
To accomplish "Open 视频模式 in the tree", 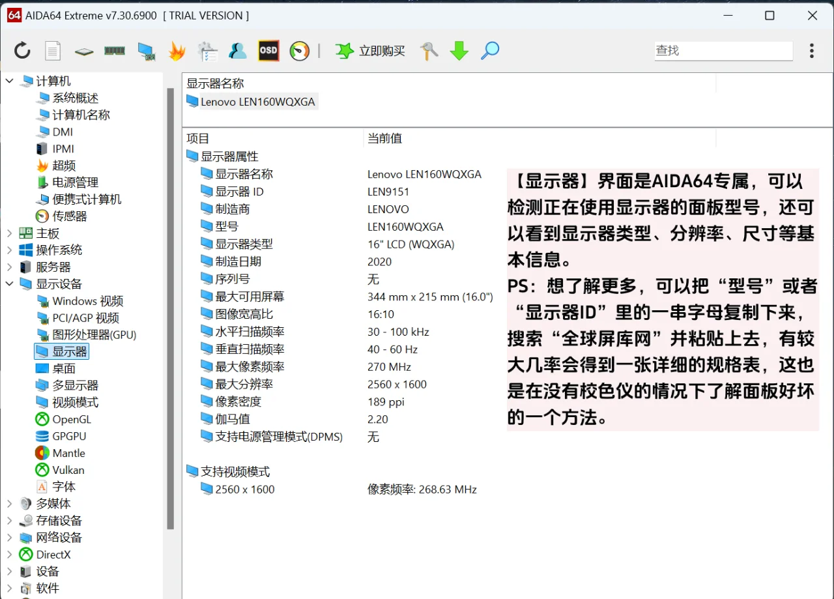I will [67, 403].
